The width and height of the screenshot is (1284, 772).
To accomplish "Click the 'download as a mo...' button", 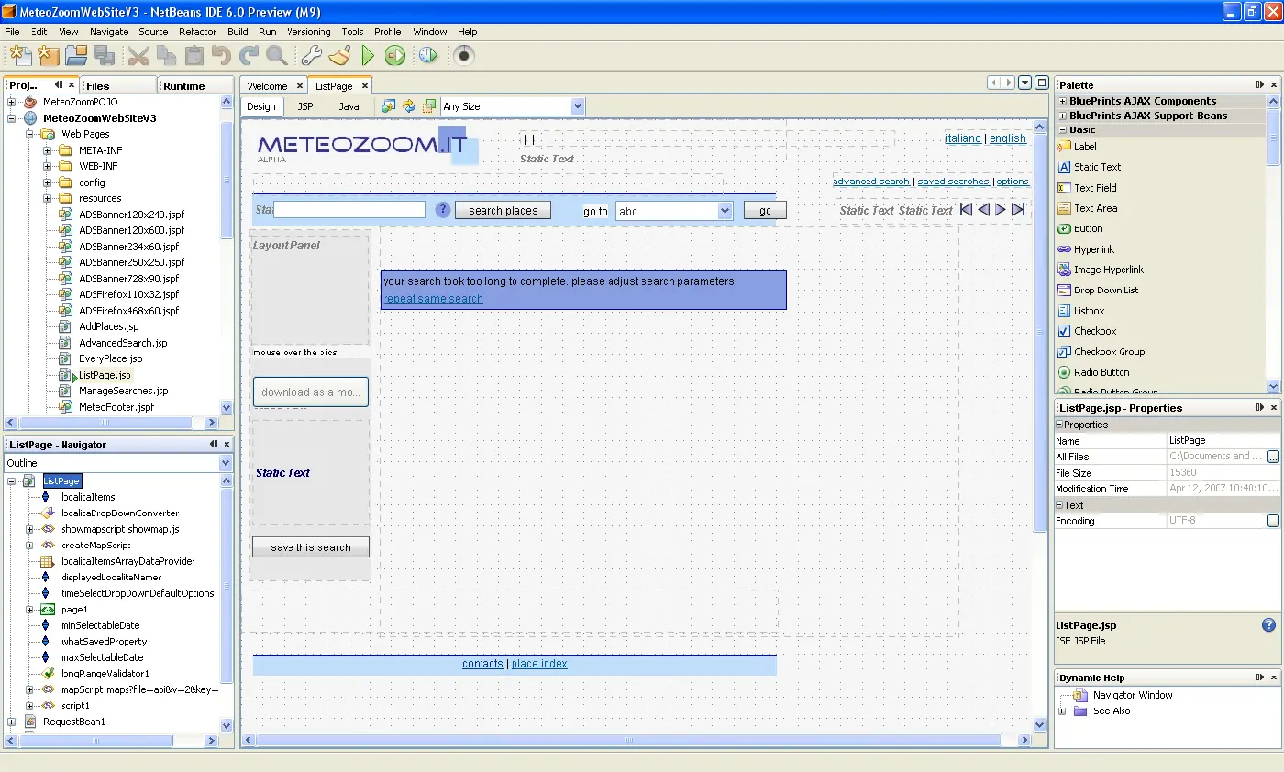I will [311, 392].
